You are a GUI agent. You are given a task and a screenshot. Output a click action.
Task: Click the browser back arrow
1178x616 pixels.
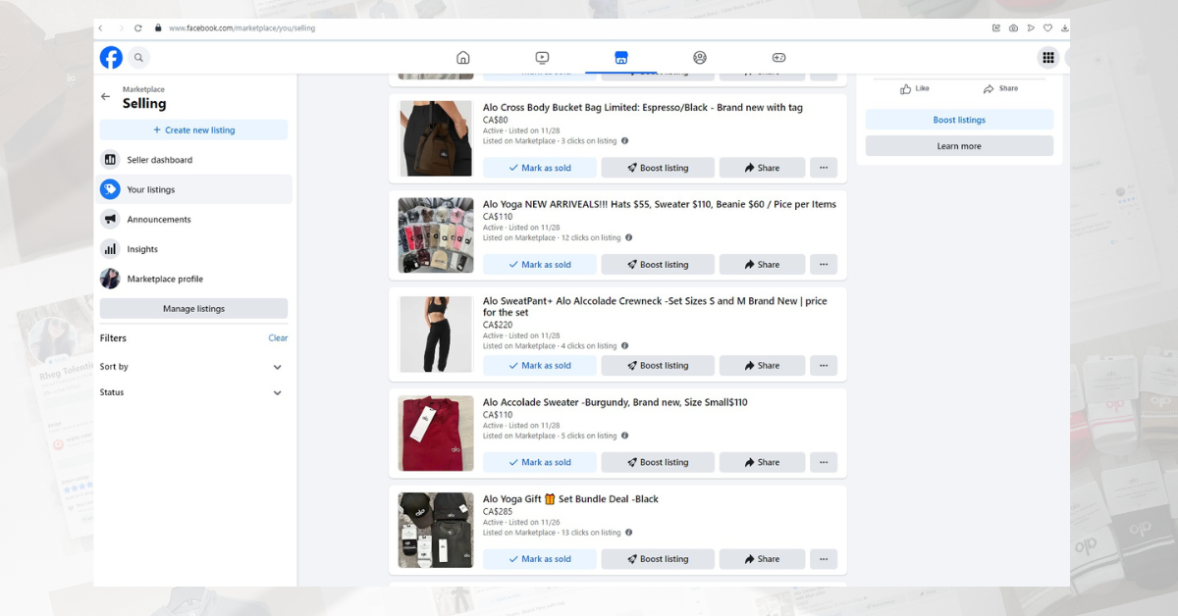tap(101, 28)
